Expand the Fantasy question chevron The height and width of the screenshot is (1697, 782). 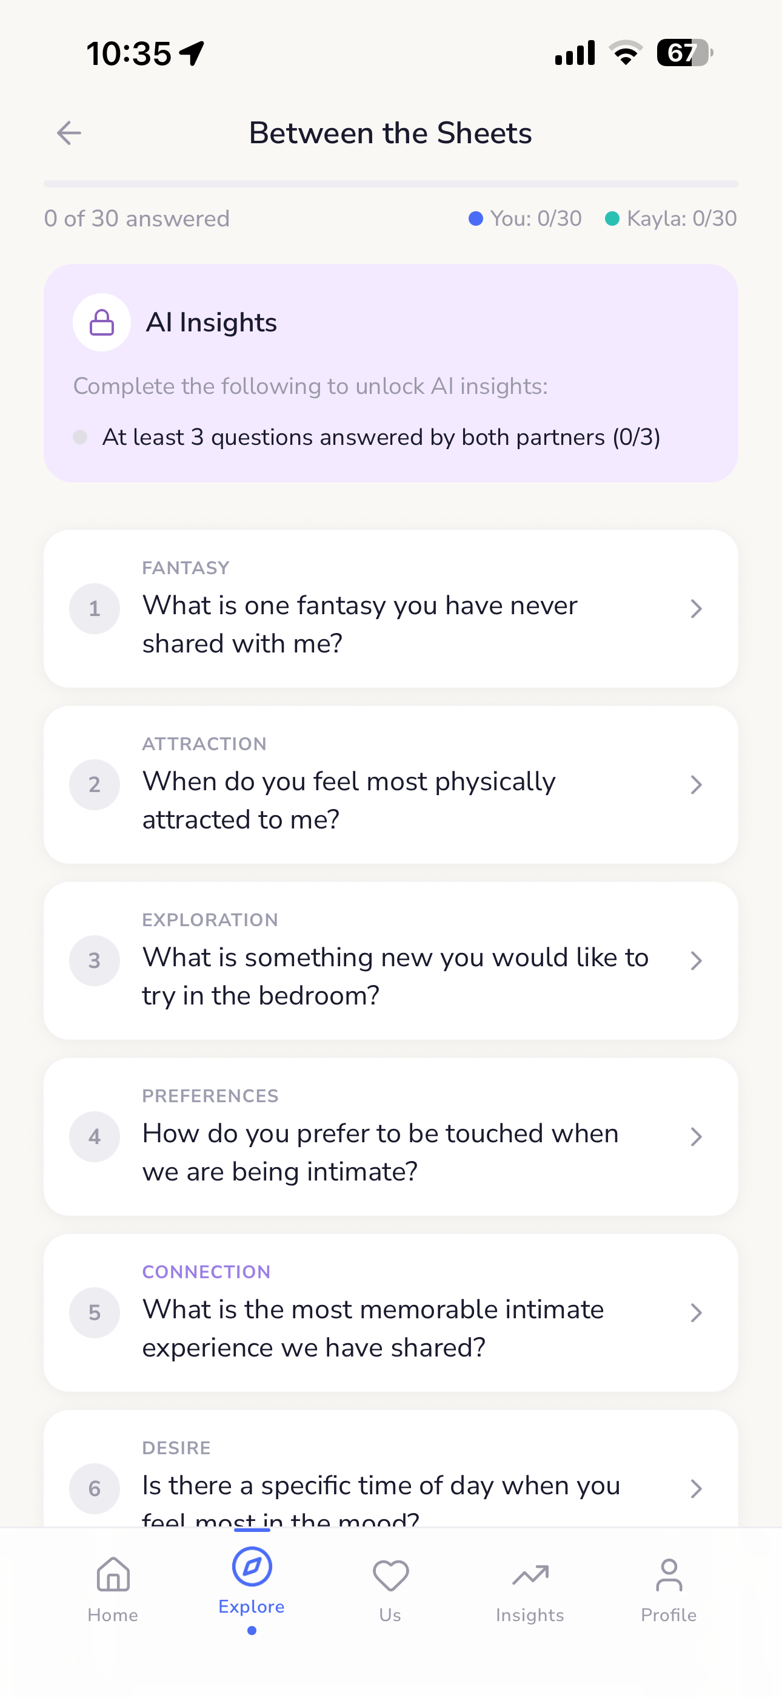pos(696,609)
